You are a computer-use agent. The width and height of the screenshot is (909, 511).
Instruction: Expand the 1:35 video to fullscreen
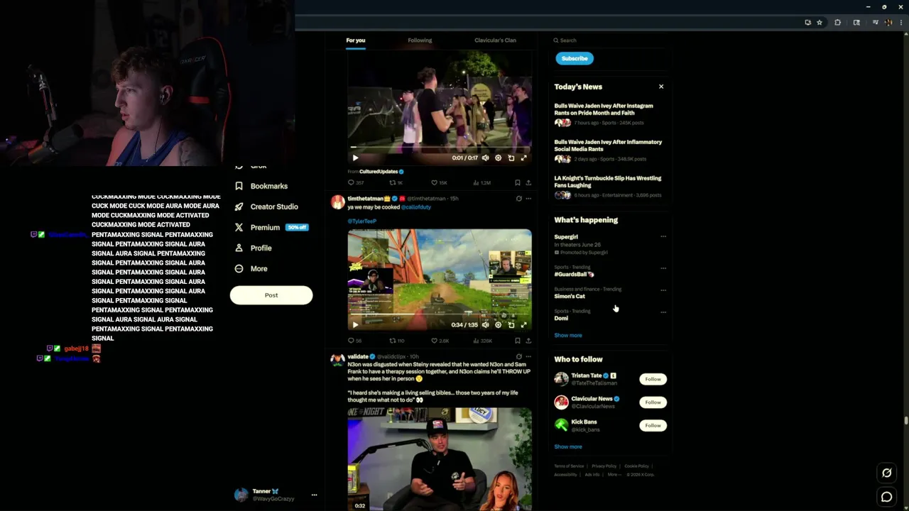click(x=523, y=324)
